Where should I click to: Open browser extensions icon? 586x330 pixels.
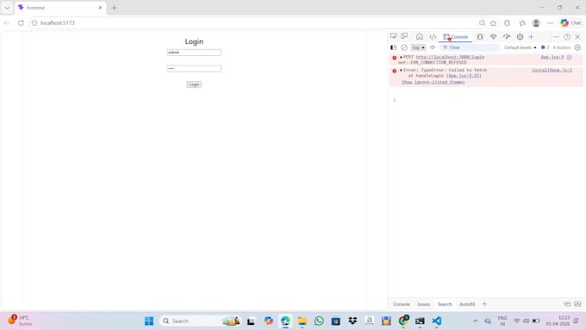[507, 22]
